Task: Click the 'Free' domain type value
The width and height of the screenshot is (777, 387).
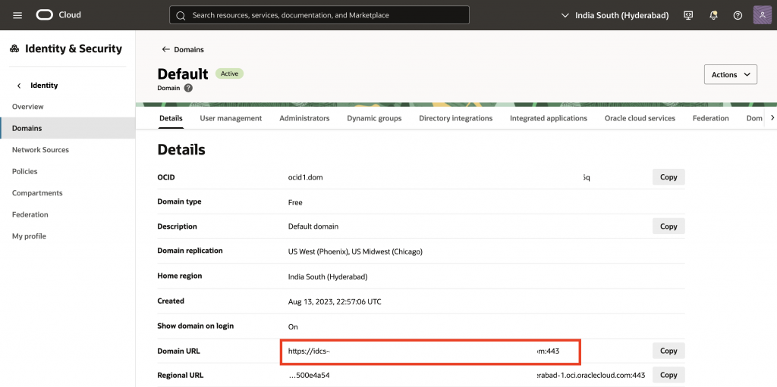Action: [295, 202]
